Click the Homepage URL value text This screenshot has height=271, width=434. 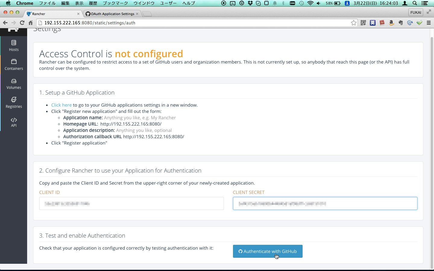click(131, 124)
